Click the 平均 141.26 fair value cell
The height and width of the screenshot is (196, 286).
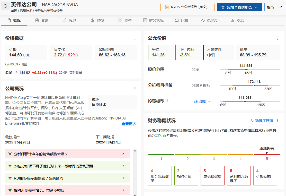[162, 52]
